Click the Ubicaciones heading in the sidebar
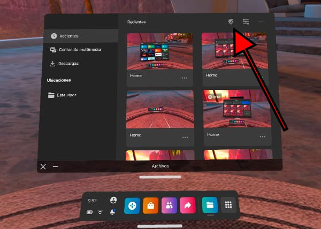The width and height of the screenshot is (321, 229). coord(59,80)
